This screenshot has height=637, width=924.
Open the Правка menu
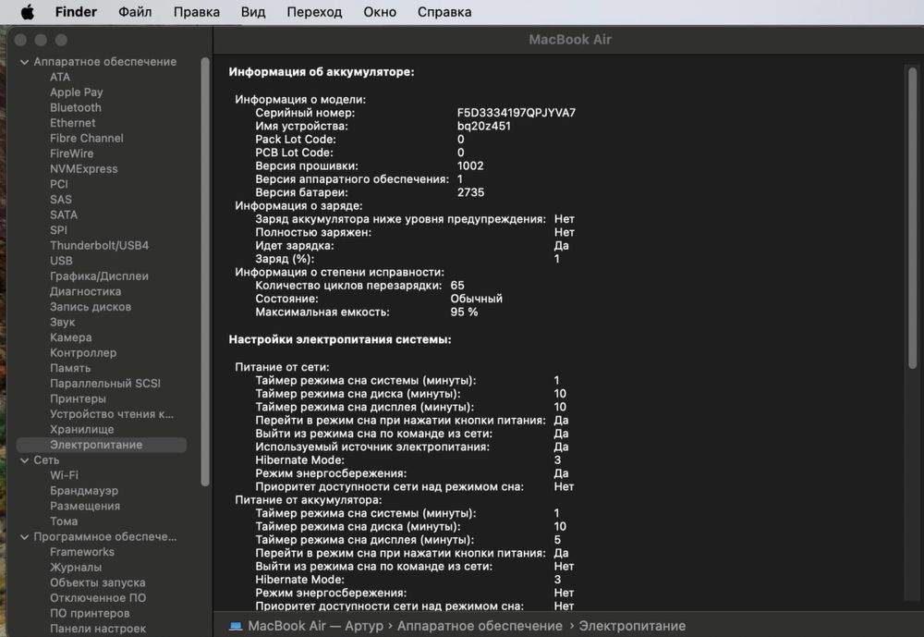pos(196,12)
